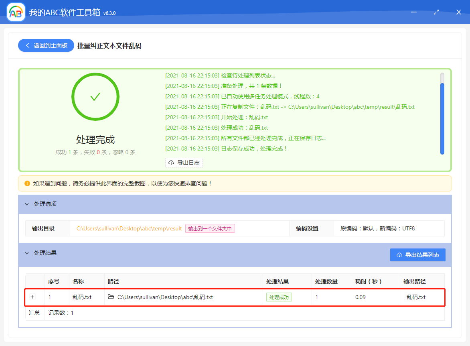Screen dimensions: 470x346
Task: Click the green checkmark success icon
Action: pyautogui.click(x=95, y=97)
